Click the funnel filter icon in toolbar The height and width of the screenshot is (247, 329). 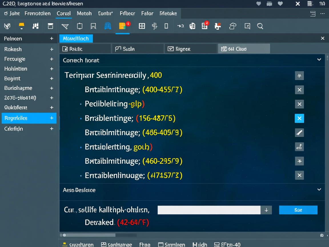(x=65, y=26)
